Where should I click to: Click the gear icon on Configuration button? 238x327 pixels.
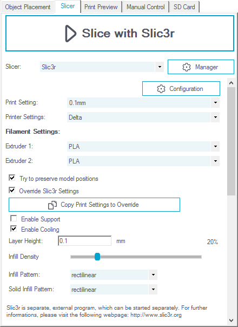(161, 89)
